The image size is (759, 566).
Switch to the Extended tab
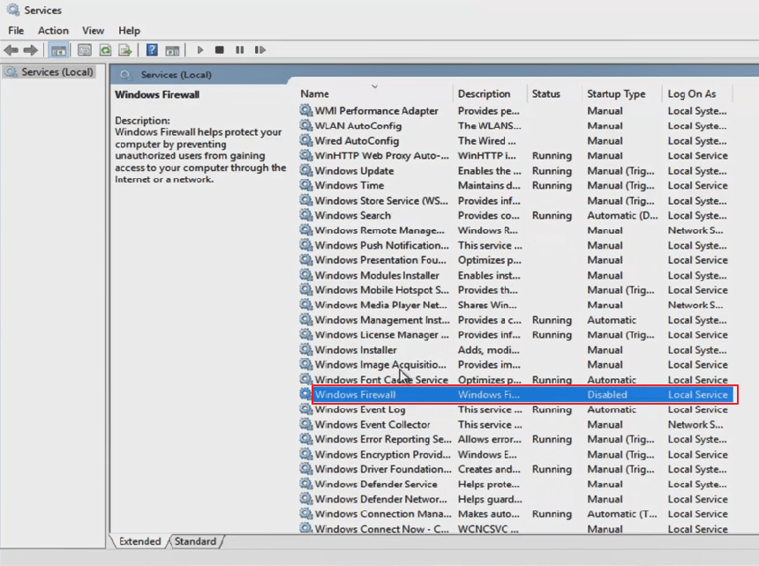click(139, 541)
